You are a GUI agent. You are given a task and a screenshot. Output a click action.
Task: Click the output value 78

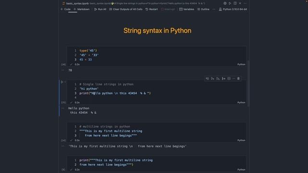click(70, 70)
